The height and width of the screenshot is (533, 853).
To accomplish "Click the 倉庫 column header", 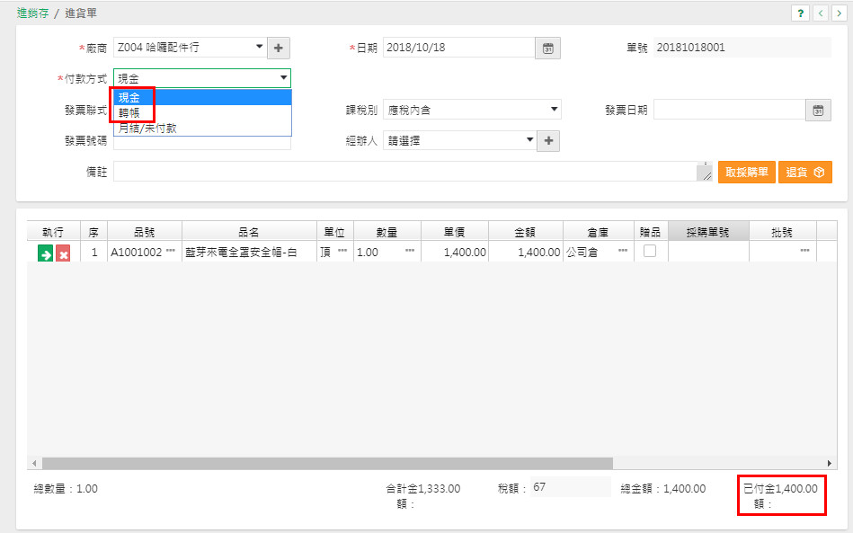I will click(x=599, y=232).
